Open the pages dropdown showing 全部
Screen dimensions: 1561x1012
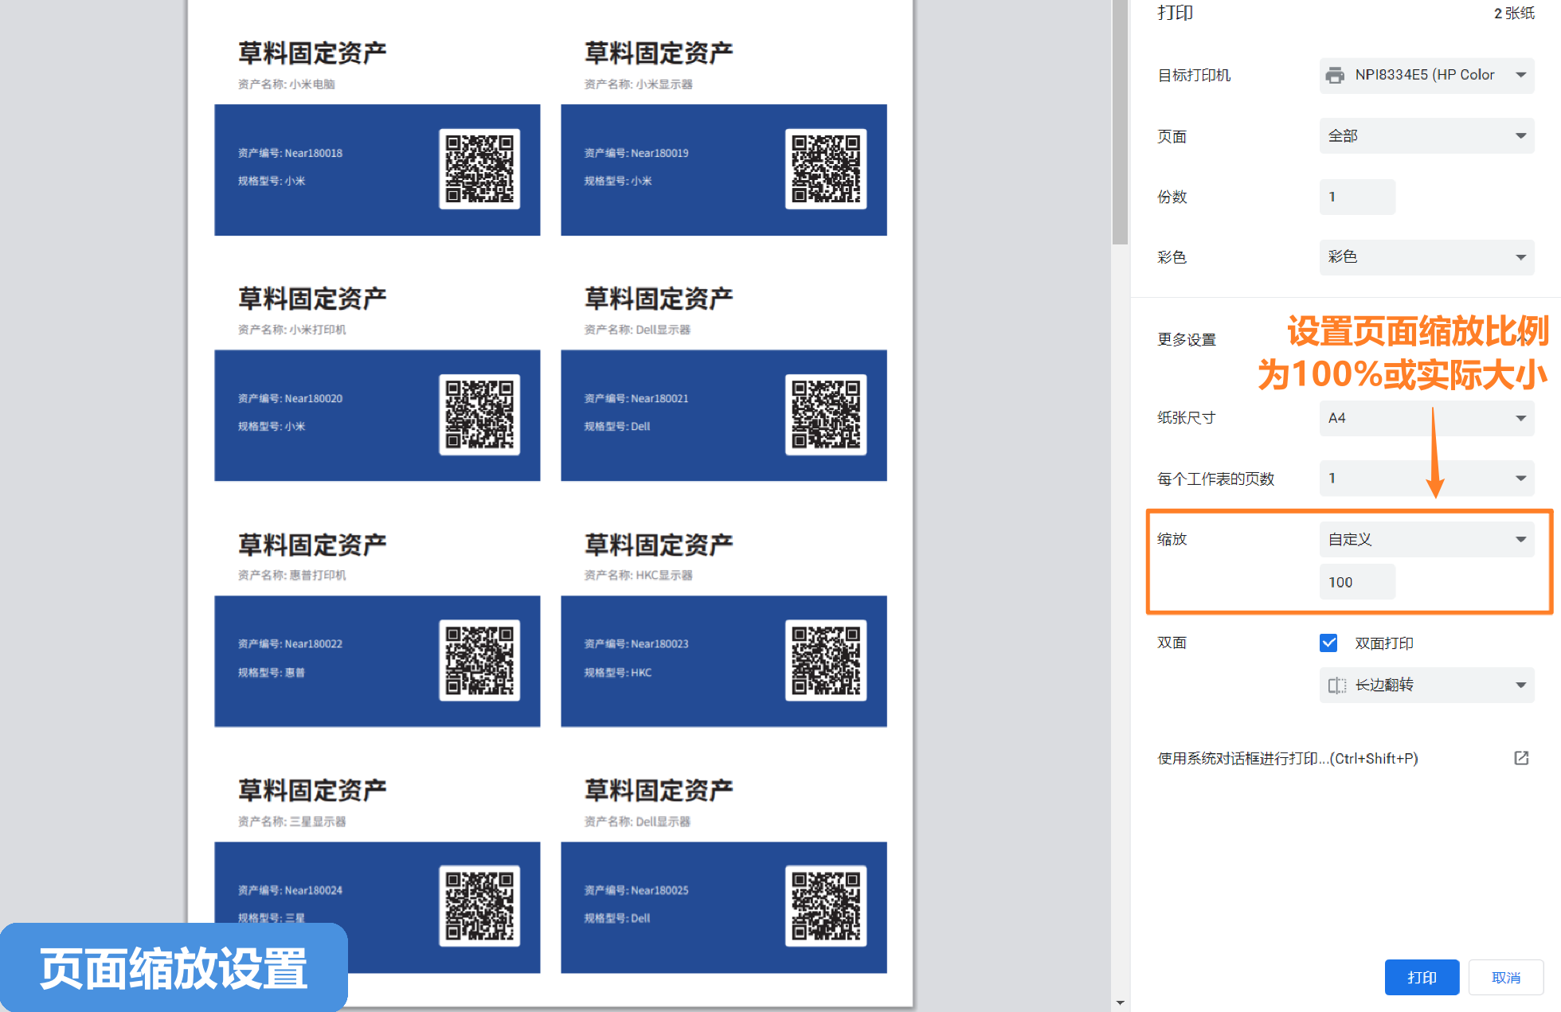[1426, 135]
